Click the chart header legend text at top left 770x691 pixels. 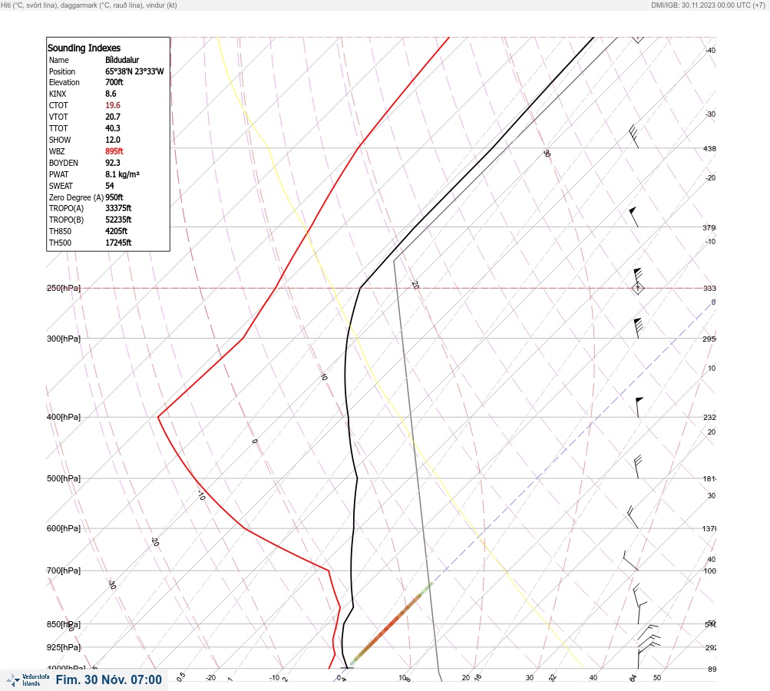[x=89, y=5]
